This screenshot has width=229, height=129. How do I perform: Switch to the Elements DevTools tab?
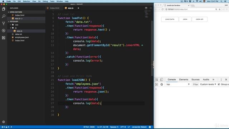tap(184, 80)
